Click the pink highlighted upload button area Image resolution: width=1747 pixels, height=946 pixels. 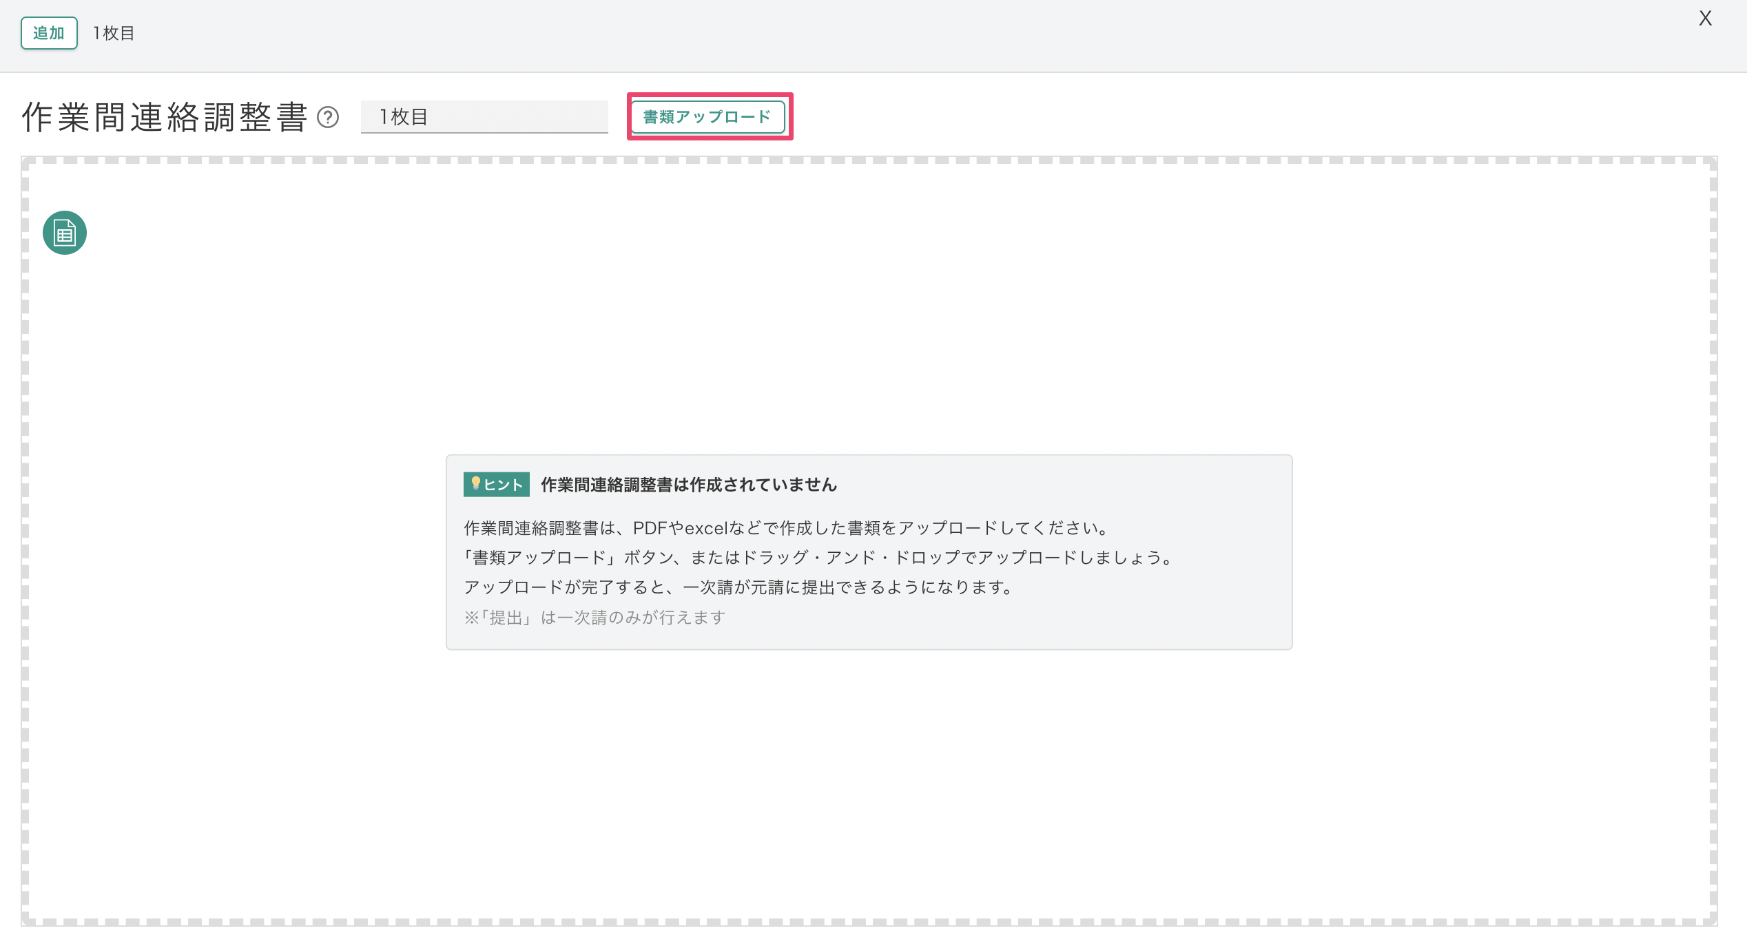pyautogui.click(x=708, y=116)
